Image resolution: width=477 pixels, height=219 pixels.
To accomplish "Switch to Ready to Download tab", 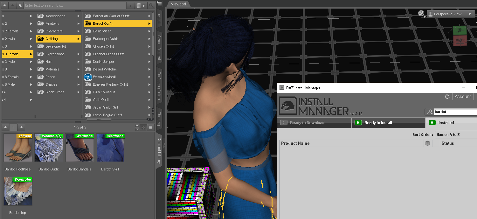I will (x=314, y=123).
